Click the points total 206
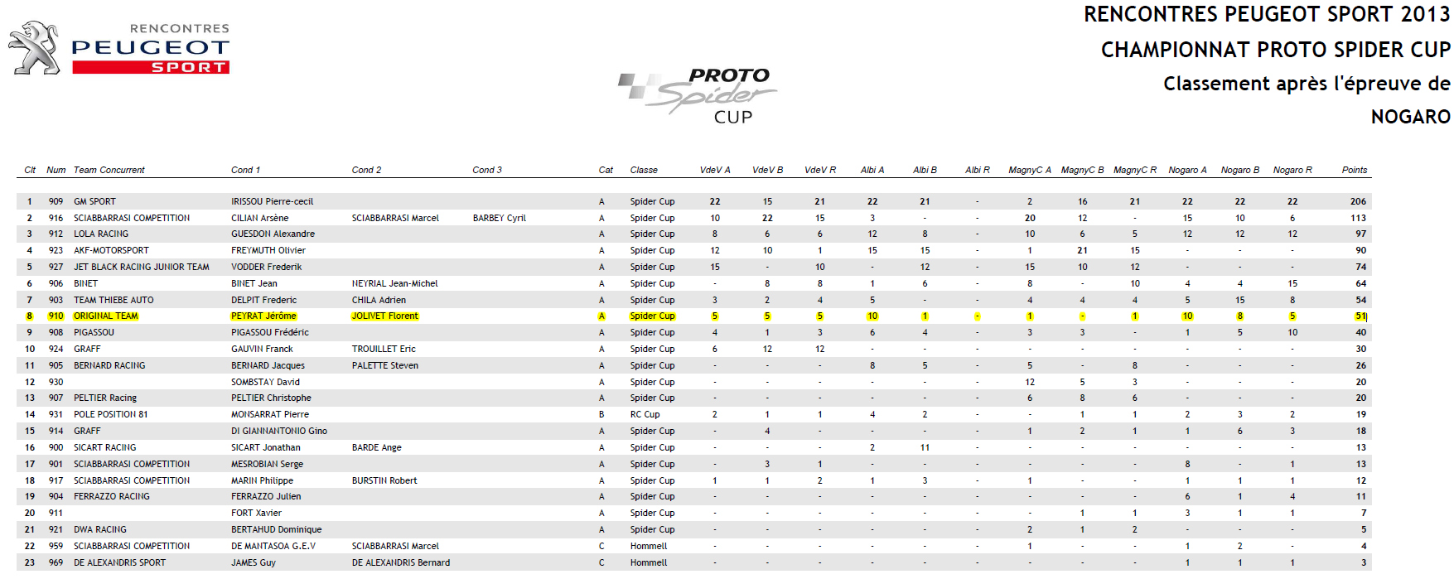1454x579 pixels. [x=1357, y=201]
